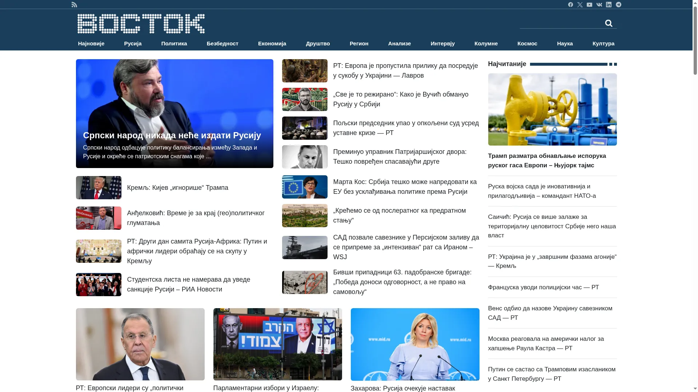Open Анђелковић (гео)политичког глуматања article
The image size is (698, 392).
pyautogui.click(x=196, y=218)
